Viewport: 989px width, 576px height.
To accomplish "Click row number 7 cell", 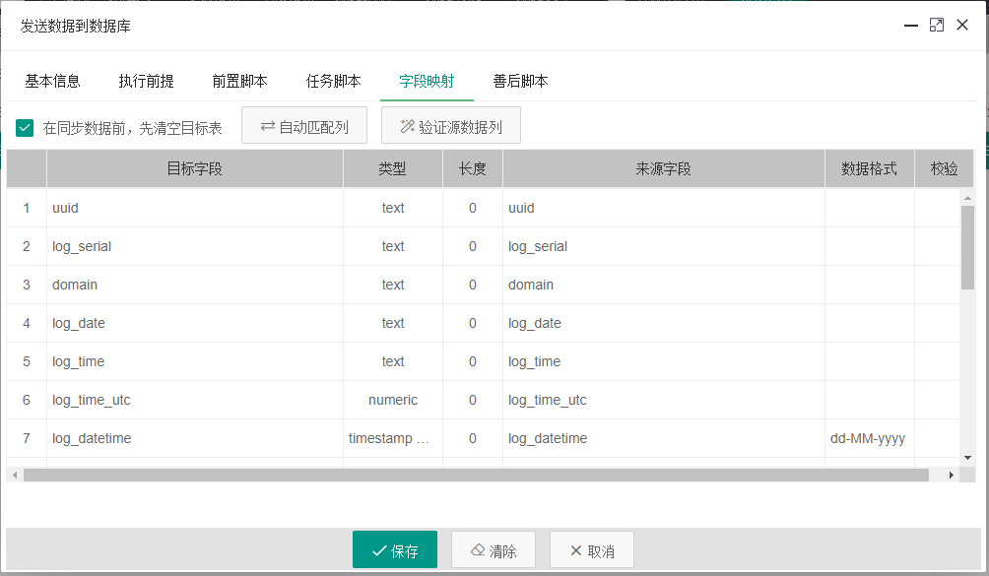I will (27, 438).
